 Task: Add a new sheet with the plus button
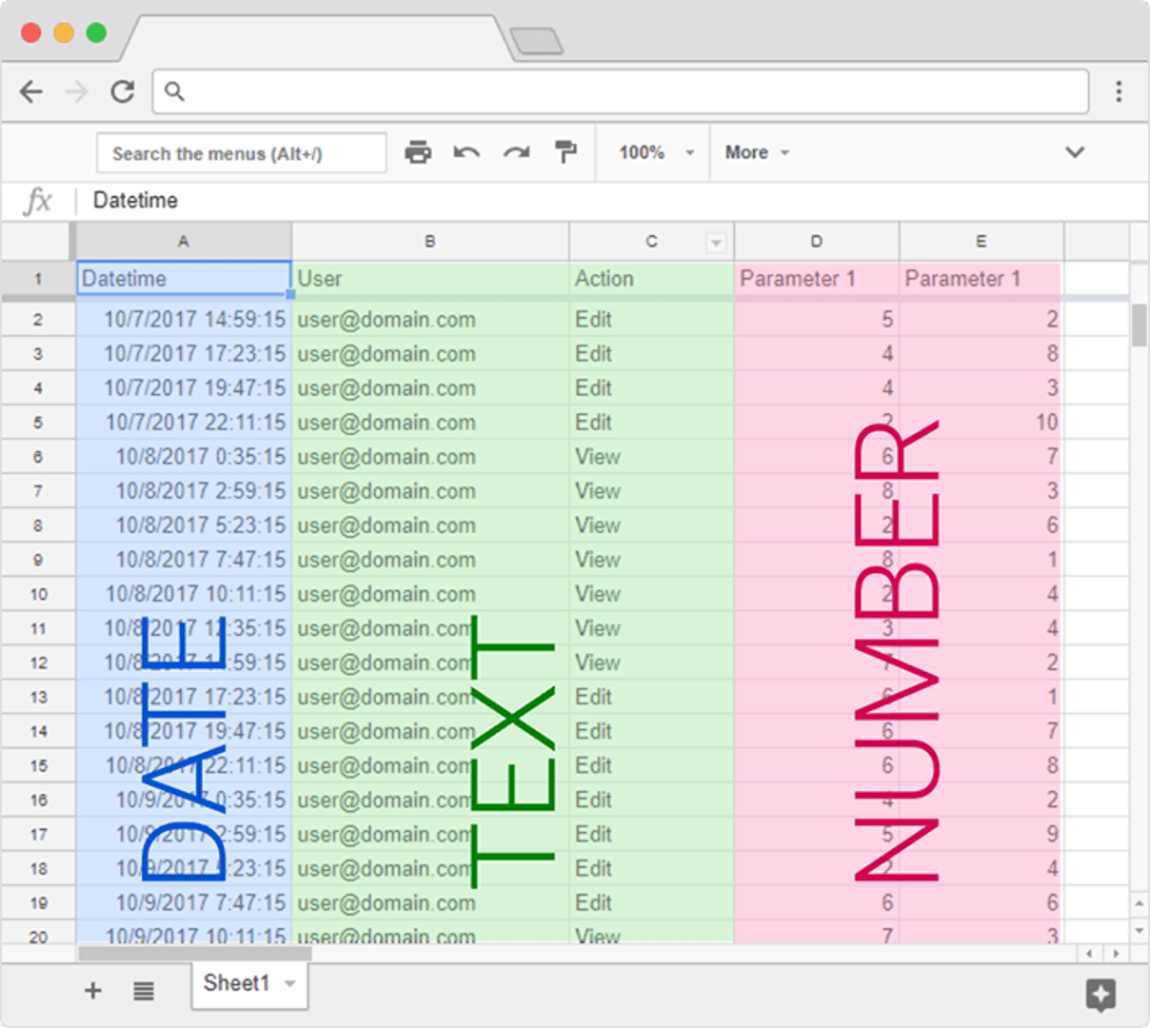(x=92, y=991)
